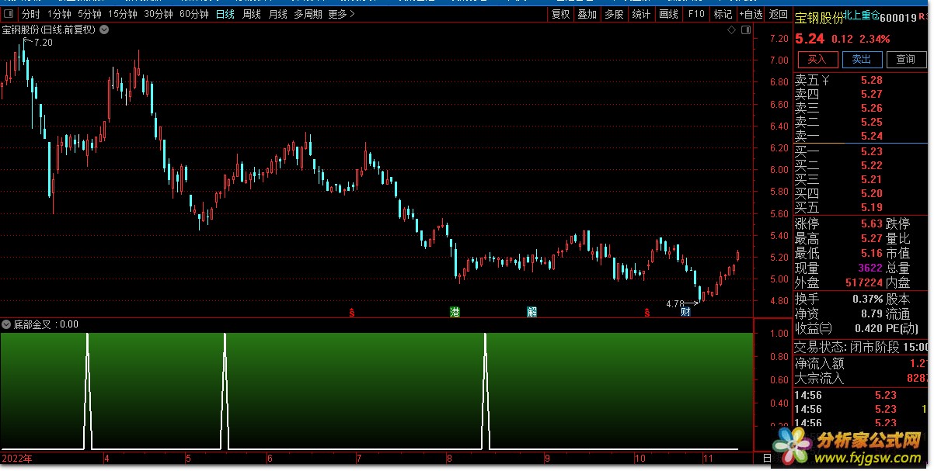Click the blue 财 marker on the chart
Viewport: 934px width, 471px height.
pyautogui.click(x=685, y=312)
